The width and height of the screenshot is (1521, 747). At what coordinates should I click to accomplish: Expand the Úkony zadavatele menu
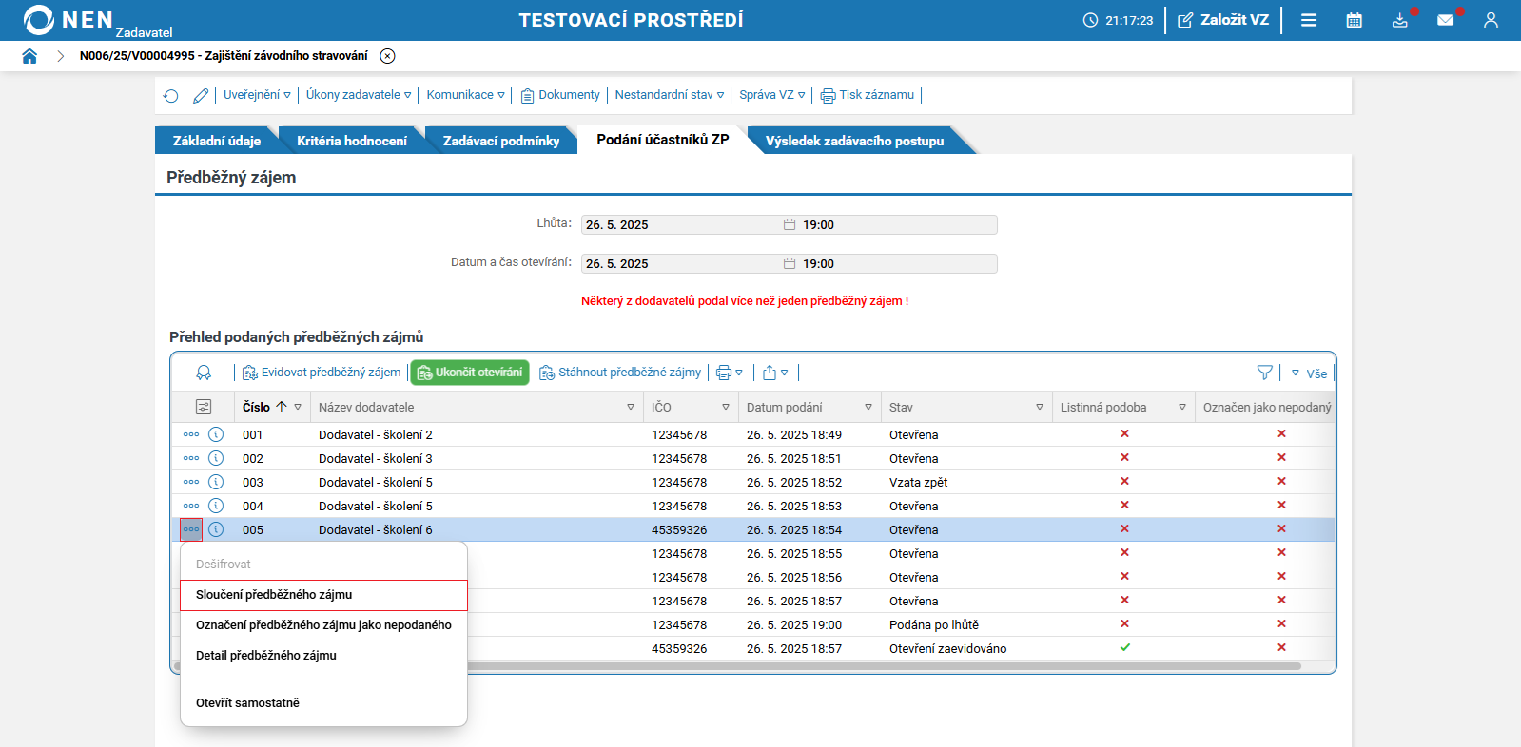359,95
